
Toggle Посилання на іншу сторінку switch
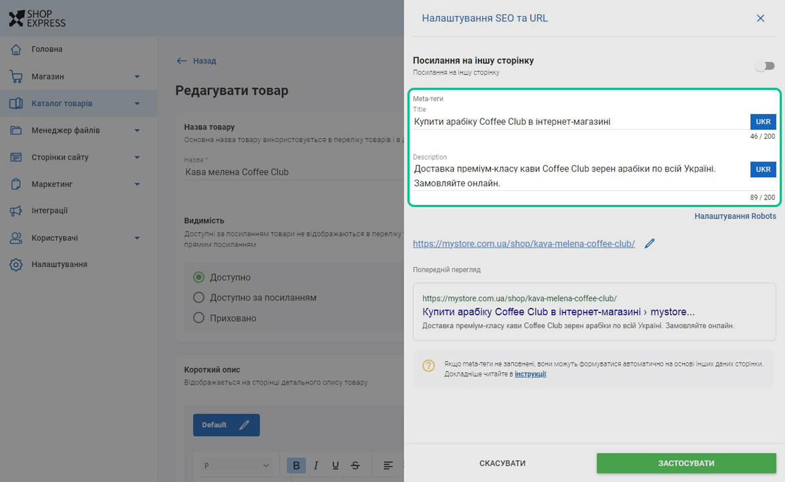tap(764, 66)
